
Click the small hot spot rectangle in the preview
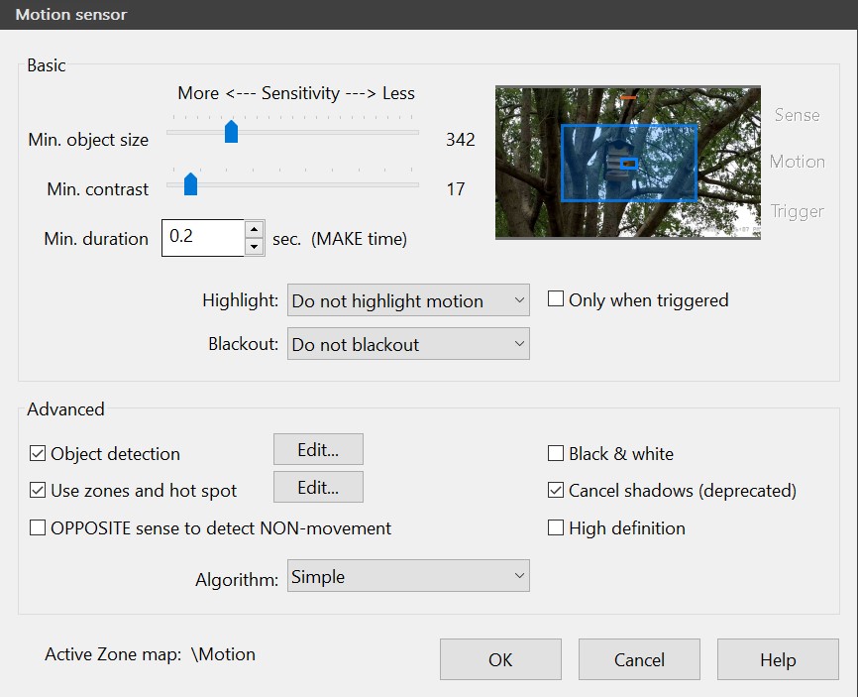coord(628,163)
